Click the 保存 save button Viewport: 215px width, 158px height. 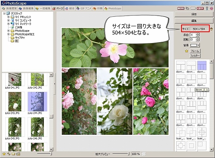click(x=194, y=14)
